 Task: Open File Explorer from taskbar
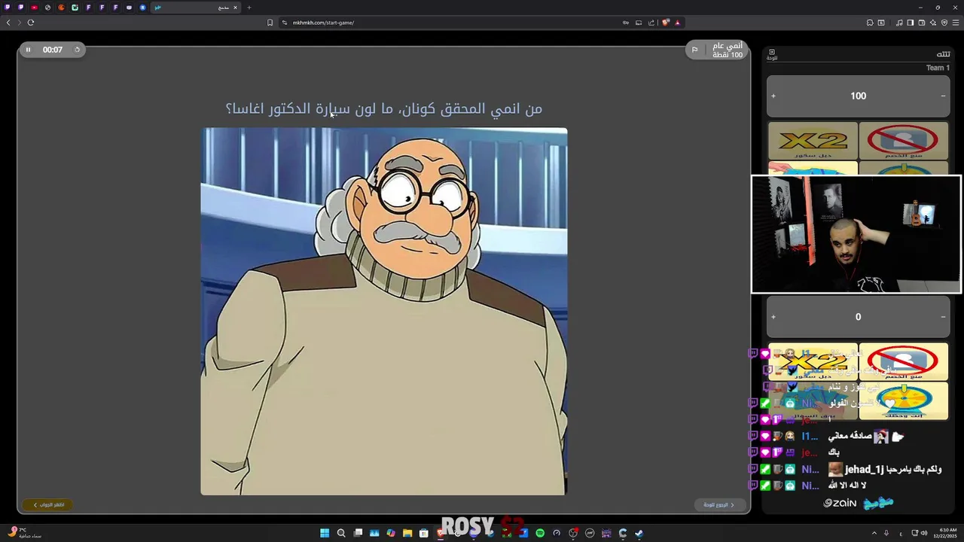pyautogui.click(x=407, y=533)
